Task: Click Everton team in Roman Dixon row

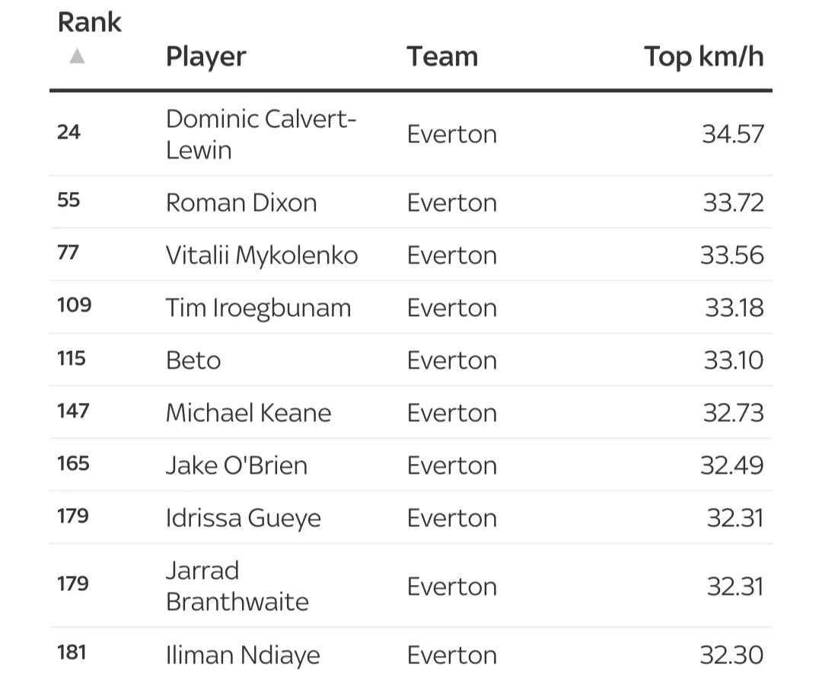Action: (x=451, y=203)
